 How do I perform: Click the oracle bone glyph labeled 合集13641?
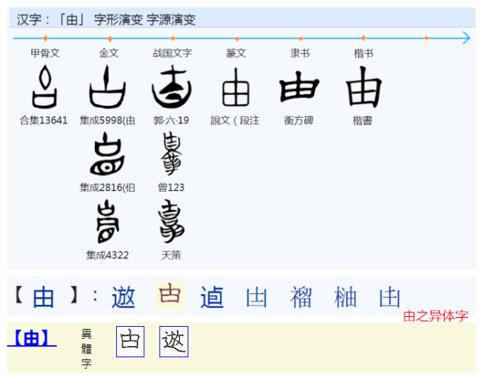[45, 87]
